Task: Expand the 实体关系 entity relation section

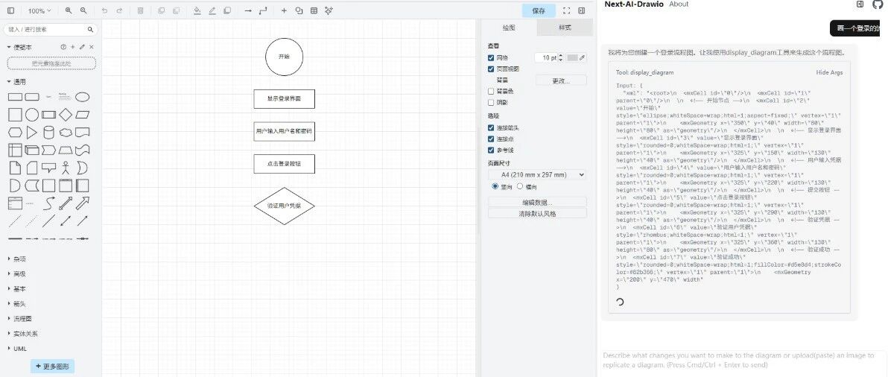Action: (x=22, y=333)
